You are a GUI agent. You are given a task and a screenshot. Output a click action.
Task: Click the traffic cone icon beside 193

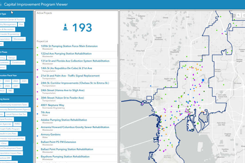[x=65, y=28]
